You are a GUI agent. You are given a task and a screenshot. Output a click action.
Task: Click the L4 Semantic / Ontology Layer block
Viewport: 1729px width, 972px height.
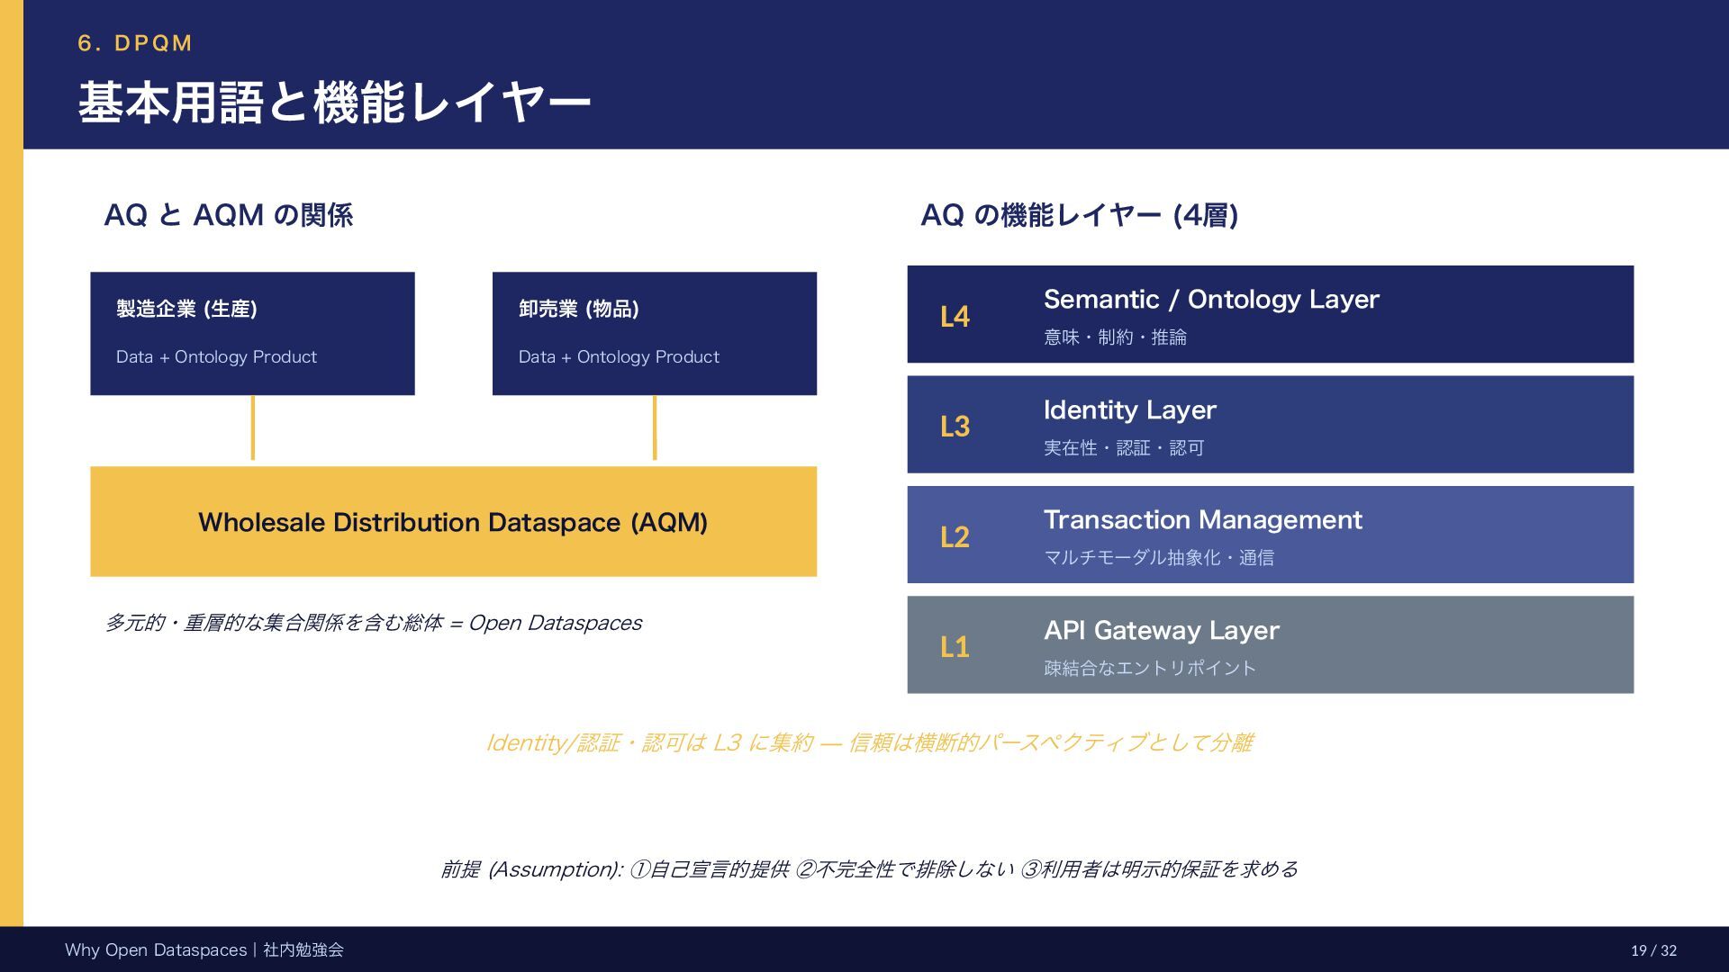coord(1270,314)
